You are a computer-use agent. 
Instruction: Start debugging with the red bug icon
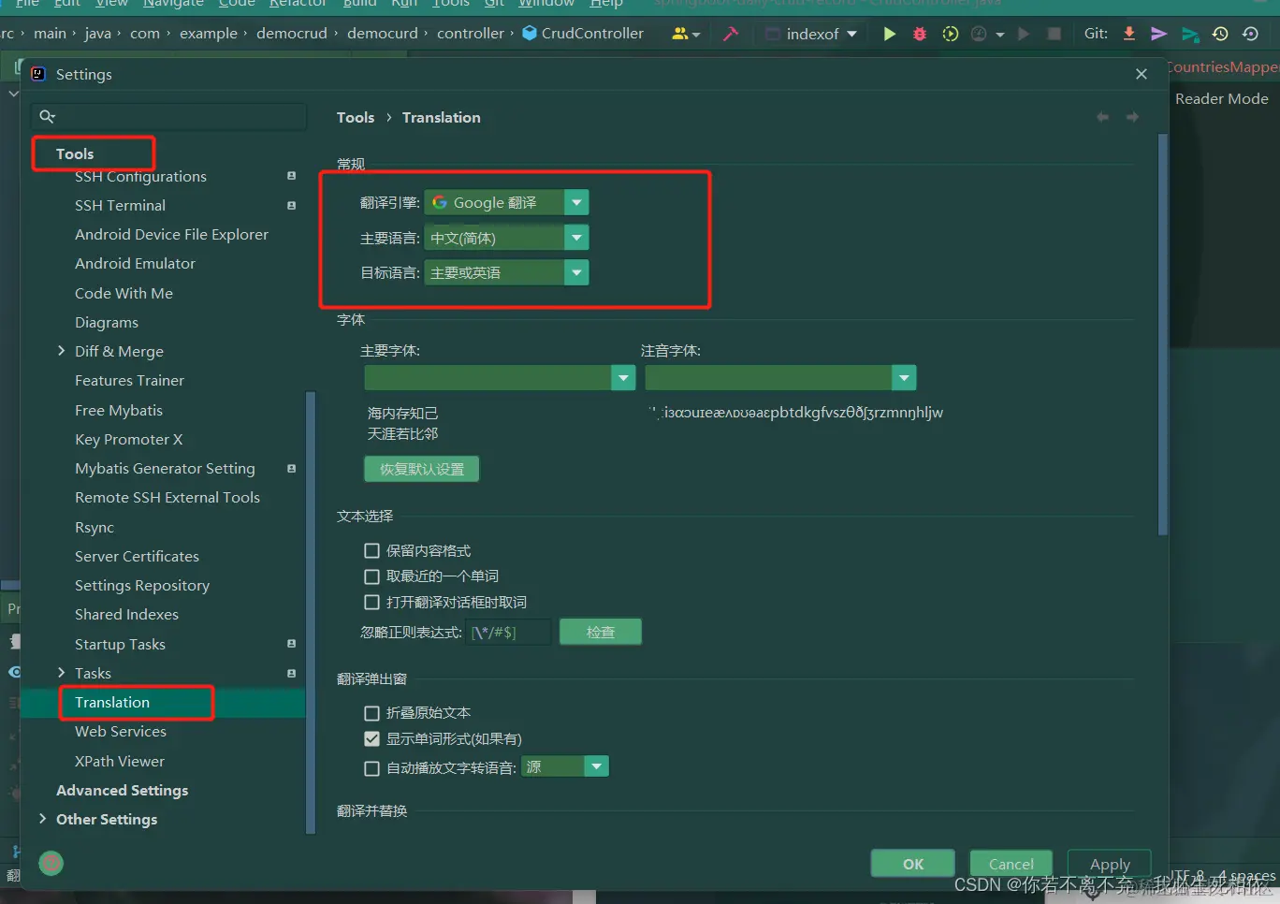pos(920,34)
